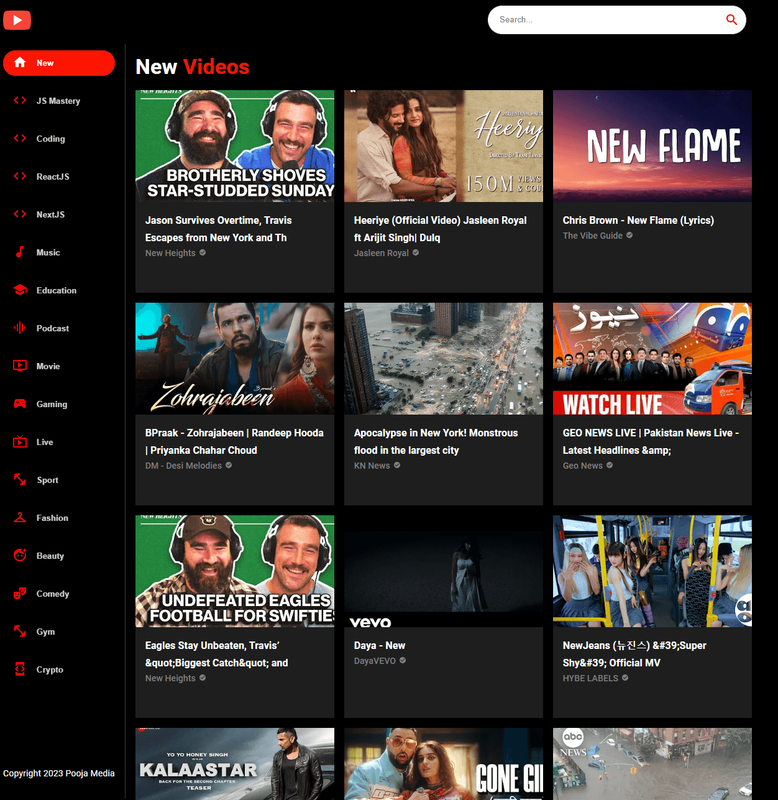This screenshot has height=800, width=778.
Task: Click verified badge next to The Vibe Guide
Action: coord(629,236)
